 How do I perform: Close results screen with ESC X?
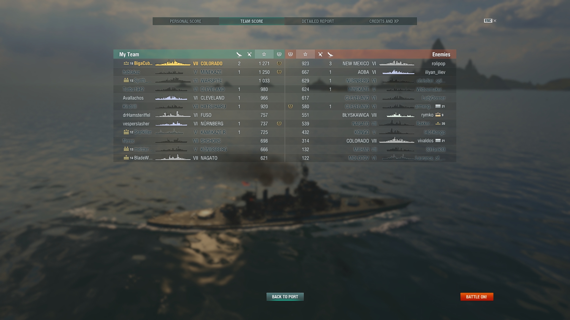[490, 21]
